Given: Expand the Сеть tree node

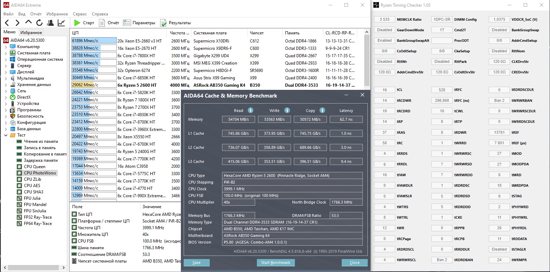Looking at the screenshot, I should (6, 91).
